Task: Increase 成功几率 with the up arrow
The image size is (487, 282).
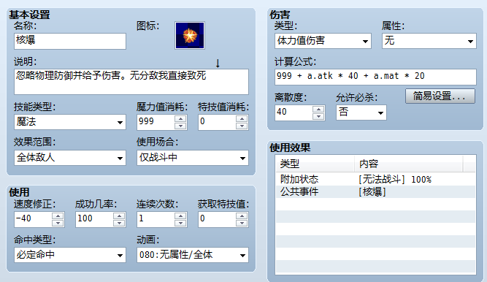Action: 119,216
